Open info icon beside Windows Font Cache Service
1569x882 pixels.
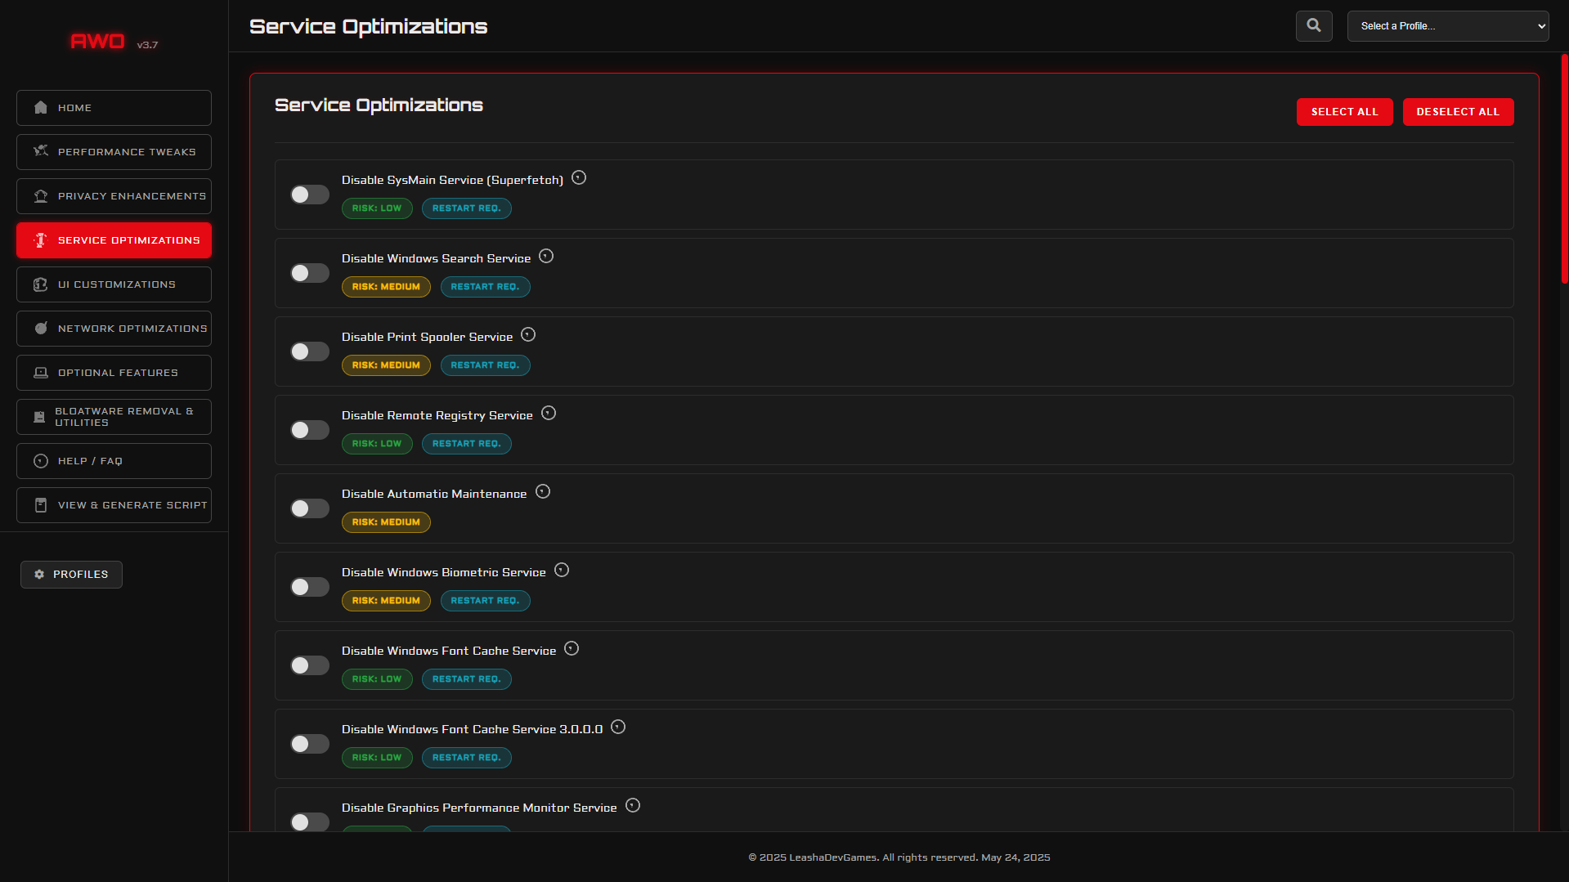572,649
